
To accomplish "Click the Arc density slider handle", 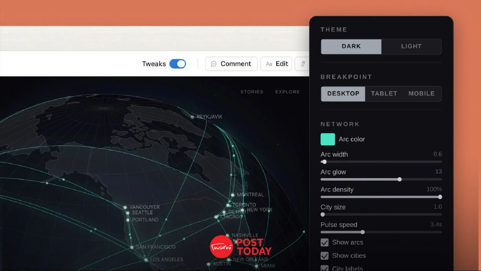I will tap(440, 197).
